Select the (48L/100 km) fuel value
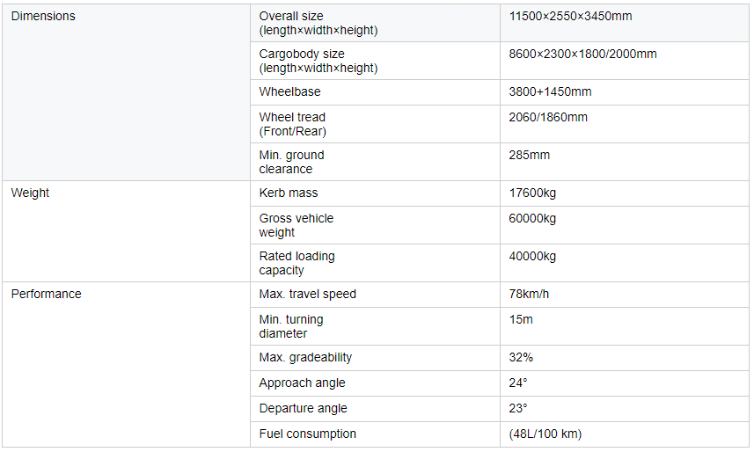The height and width of the screenshot is (452, 754). (x=545, y=434)
